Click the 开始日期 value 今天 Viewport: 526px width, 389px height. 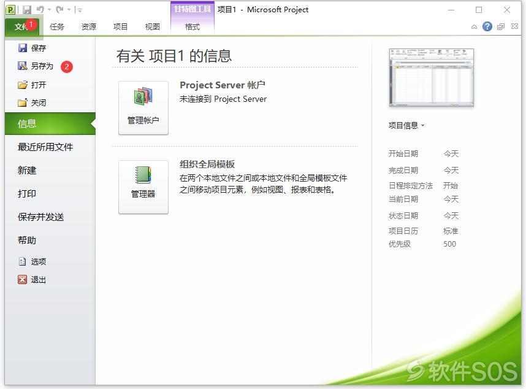tap(451, 154)
